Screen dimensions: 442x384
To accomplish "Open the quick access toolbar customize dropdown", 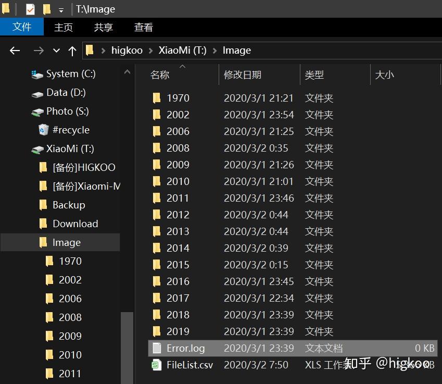I will [x=60, y=8].
